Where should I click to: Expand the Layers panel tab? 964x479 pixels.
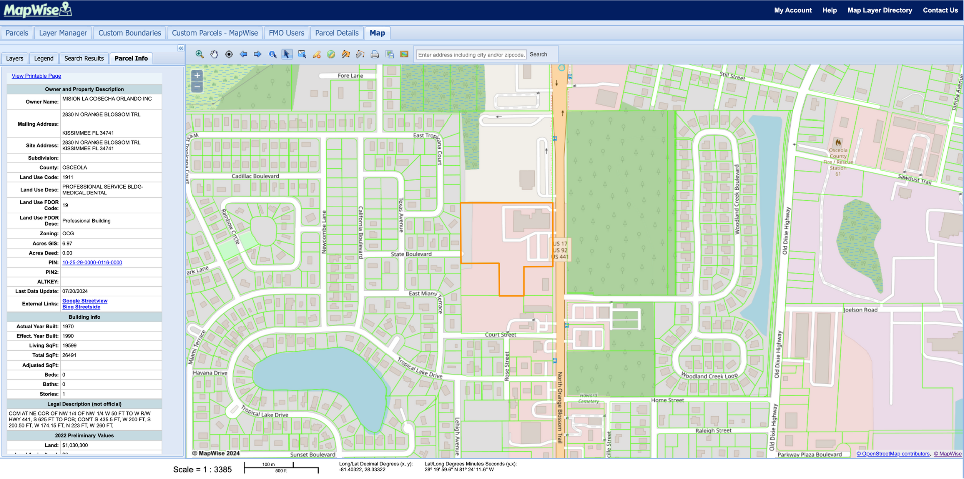pyautogui.click(x=14, y=58)
